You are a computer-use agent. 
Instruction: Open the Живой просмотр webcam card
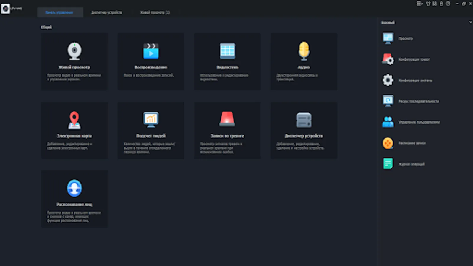(x=74, y=61)
